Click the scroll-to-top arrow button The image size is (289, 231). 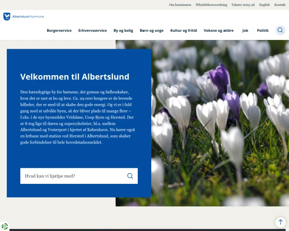click(x=280, y=222)
